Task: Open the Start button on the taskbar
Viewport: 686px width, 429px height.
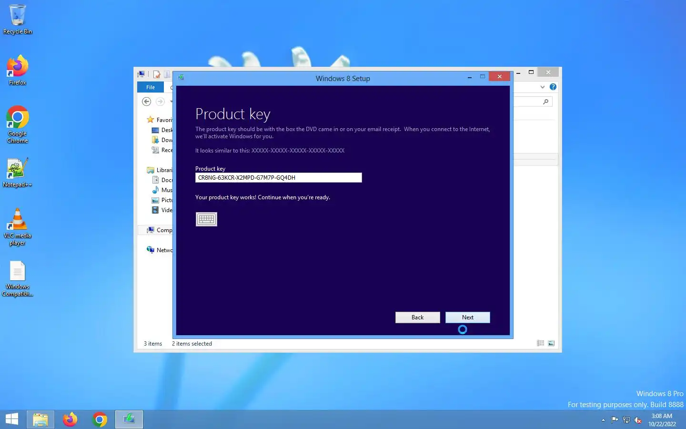Action: pos(12,419)
